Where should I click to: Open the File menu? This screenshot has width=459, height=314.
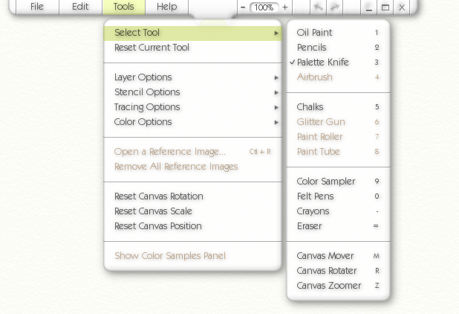[36, 7]
